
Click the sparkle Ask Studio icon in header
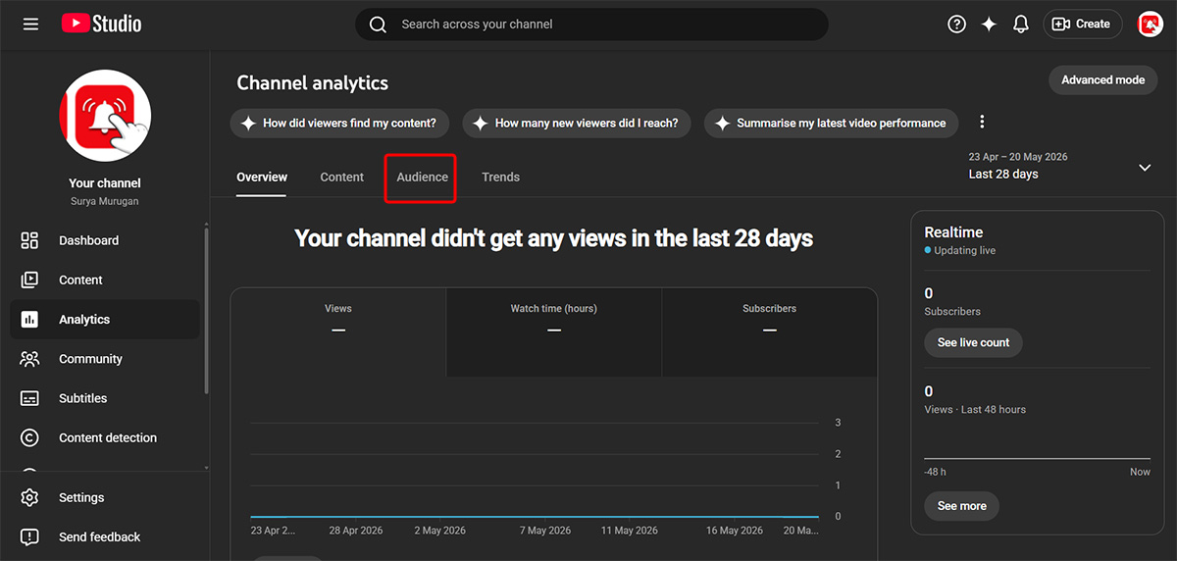click(x=989, y=25)
